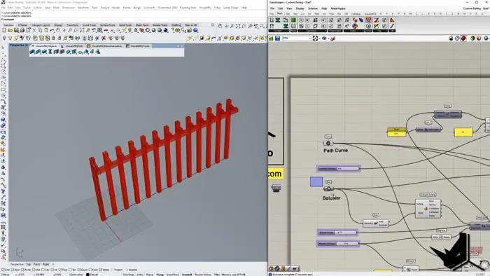The width and height of the screenshot is (490, 276).
Task: Click the number slider below Path Curve
Action: click(339, 169)
